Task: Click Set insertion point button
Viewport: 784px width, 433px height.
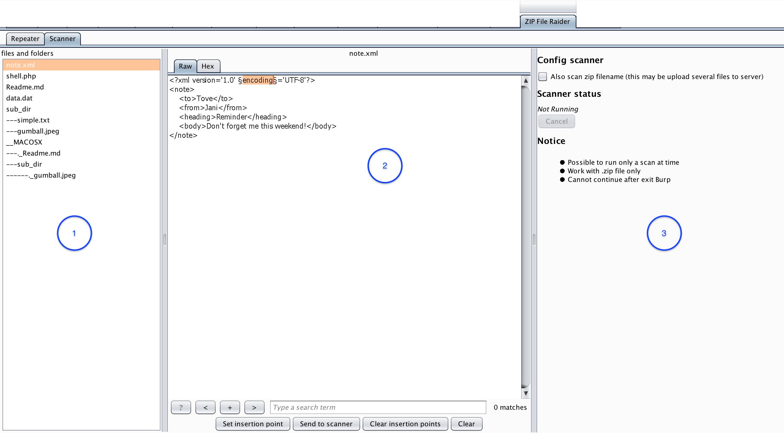Action: (x=253, y=424)
